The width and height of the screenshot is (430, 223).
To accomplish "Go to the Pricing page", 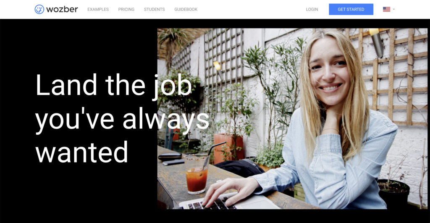I will [x=126, y=9].
